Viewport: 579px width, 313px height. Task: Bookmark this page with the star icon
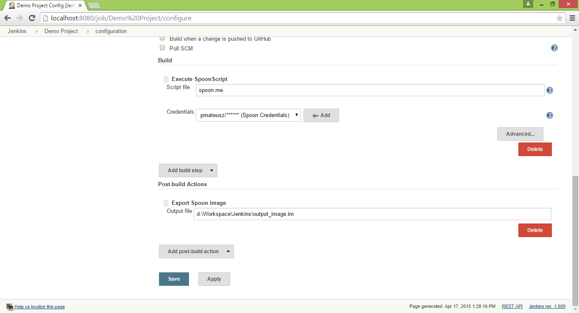pos(560,18)
